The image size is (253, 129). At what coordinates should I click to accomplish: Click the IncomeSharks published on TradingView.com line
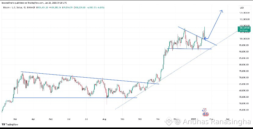point(34,3)
